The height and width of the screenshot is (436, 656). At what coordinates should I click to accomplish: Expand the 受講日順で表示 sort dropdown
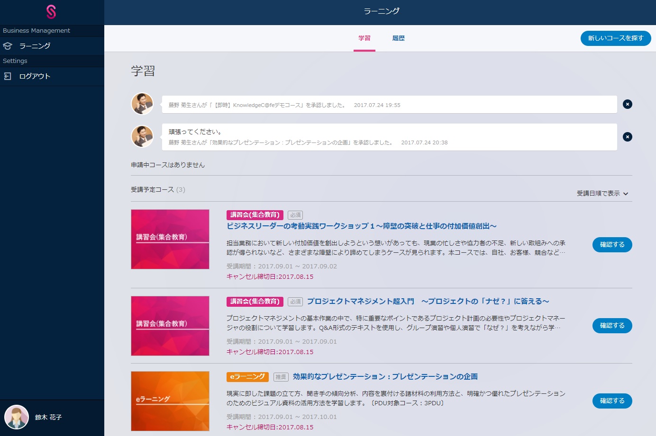[602, 194]
